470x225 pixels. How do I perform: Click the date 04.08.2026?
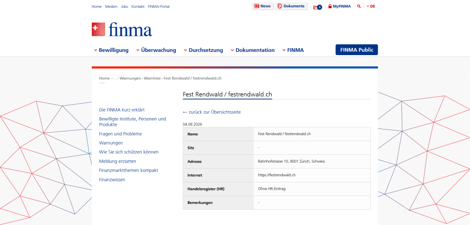pos(192,124)
